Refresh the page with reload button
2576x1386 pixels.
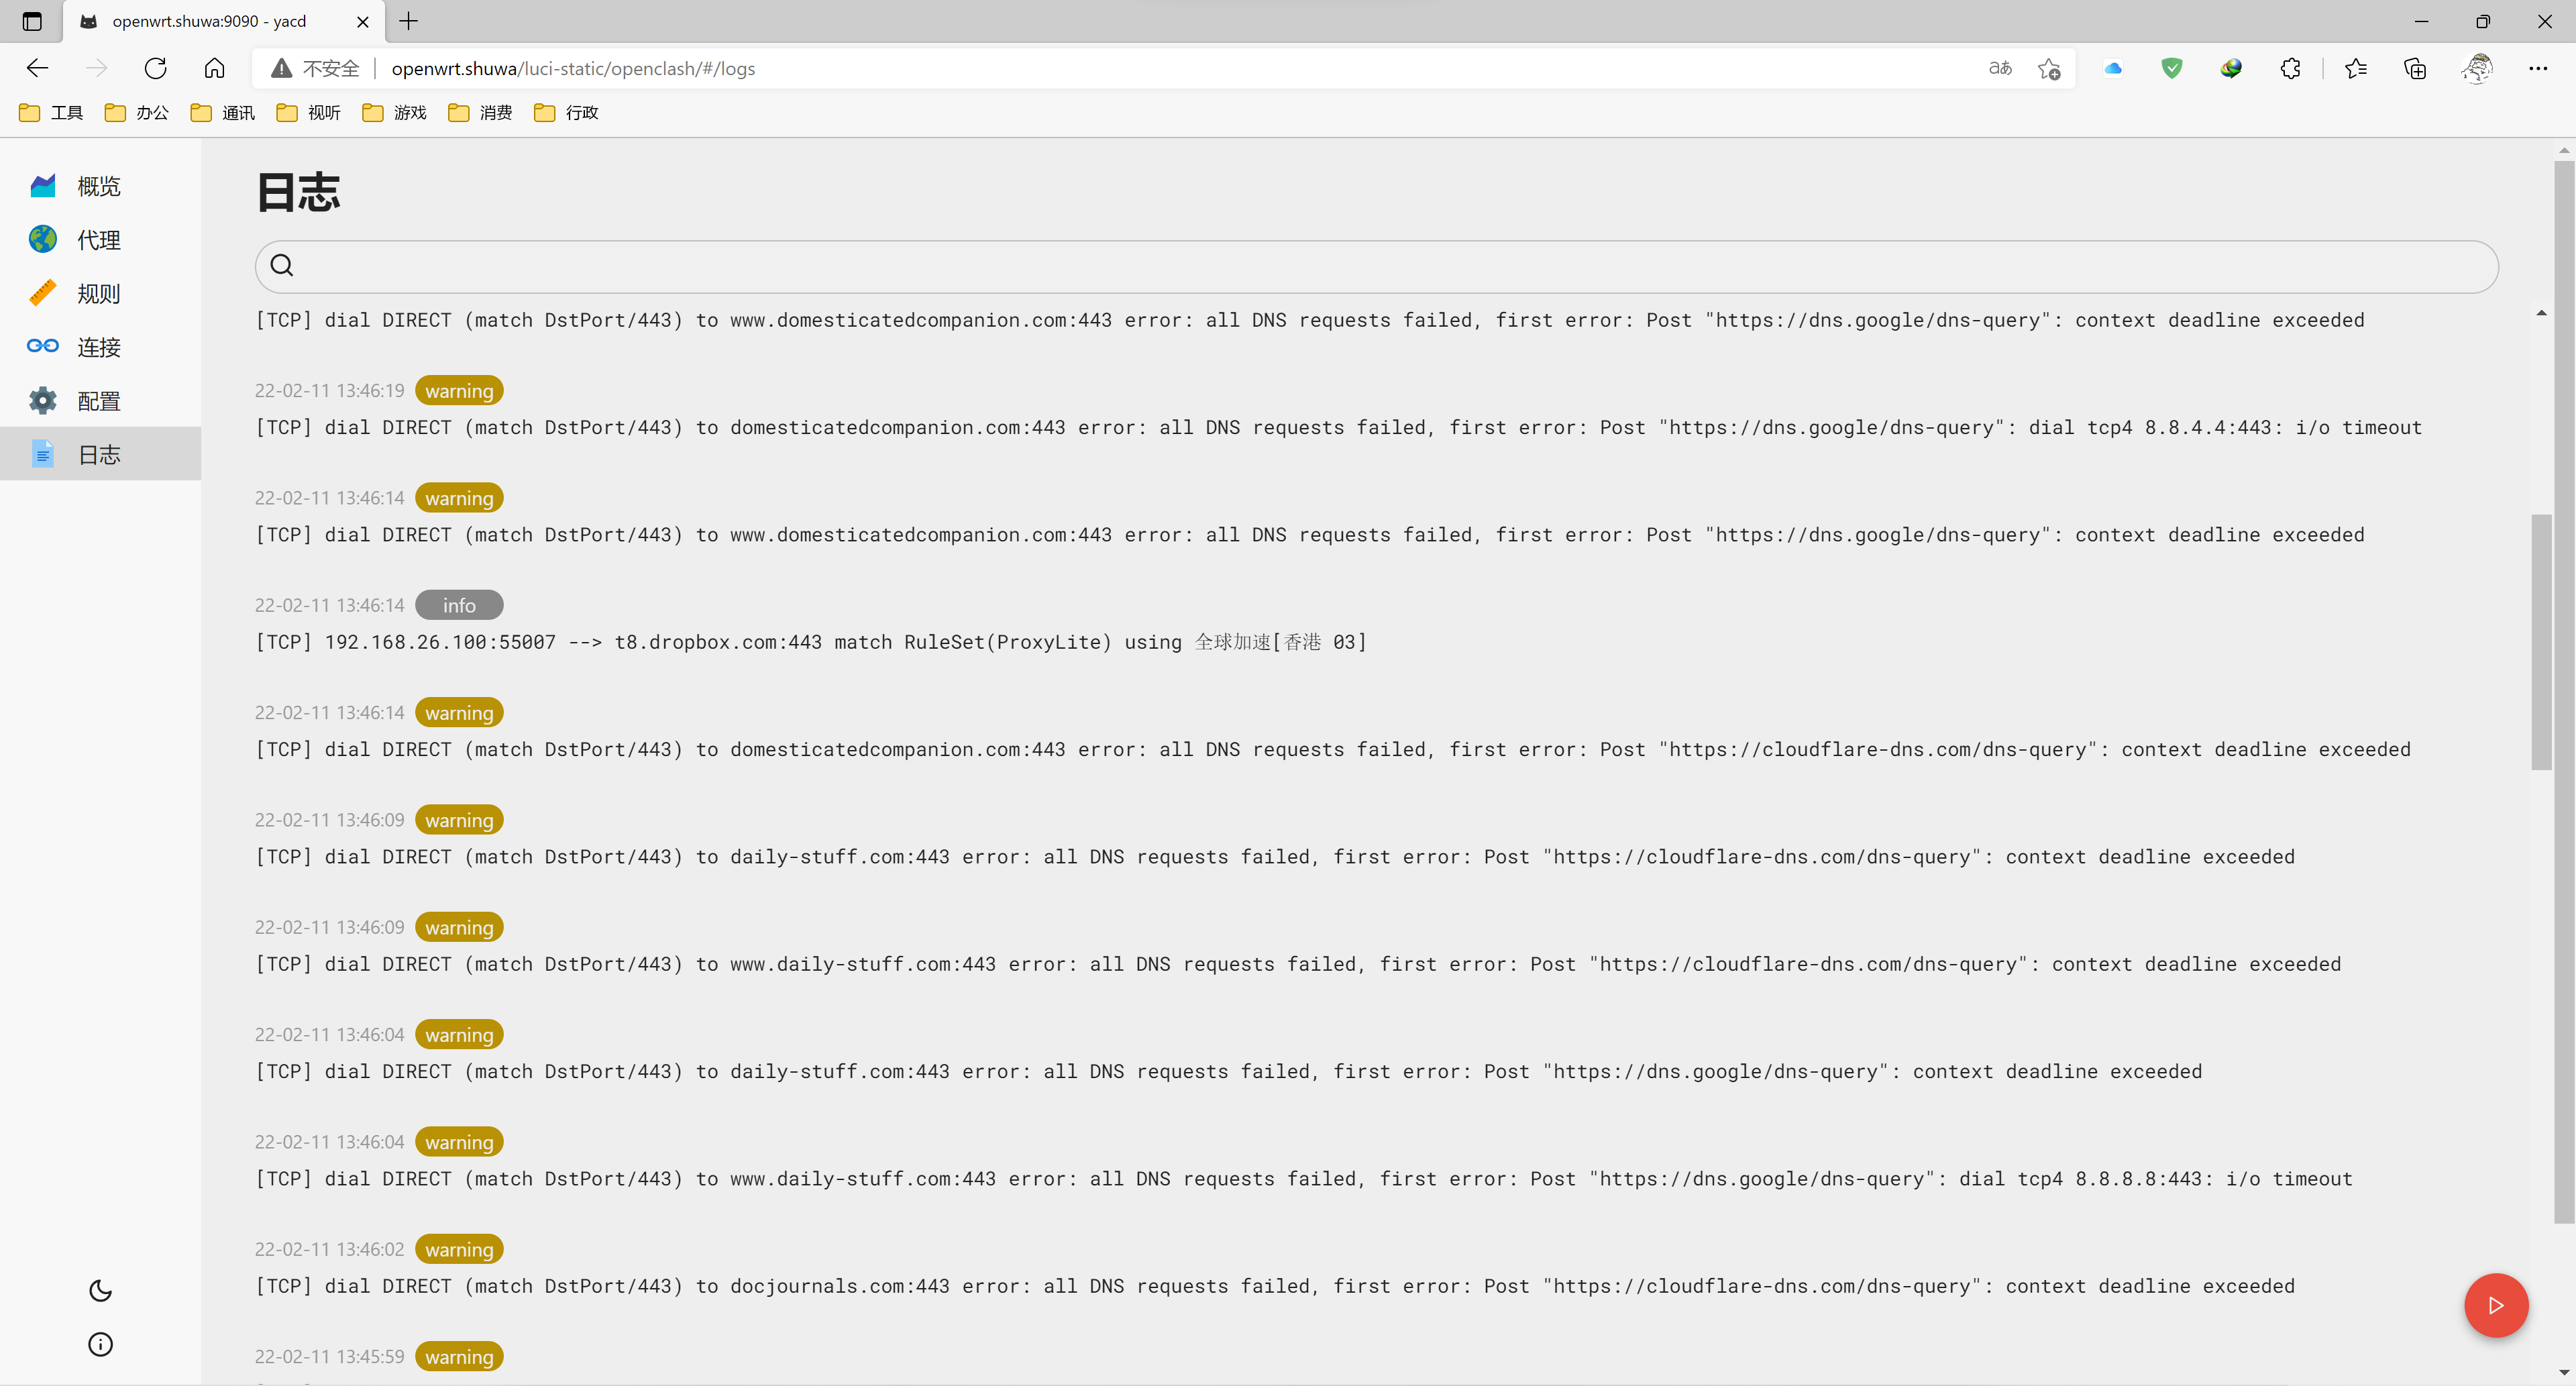tap(155, 68)
